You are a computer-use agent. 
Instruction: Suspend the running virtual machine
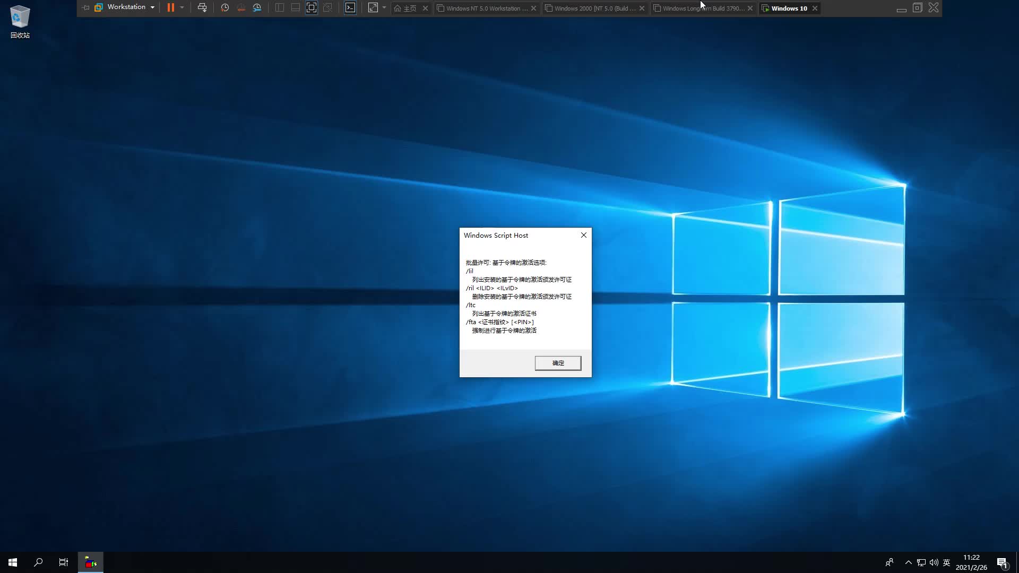tap(170, 7)
